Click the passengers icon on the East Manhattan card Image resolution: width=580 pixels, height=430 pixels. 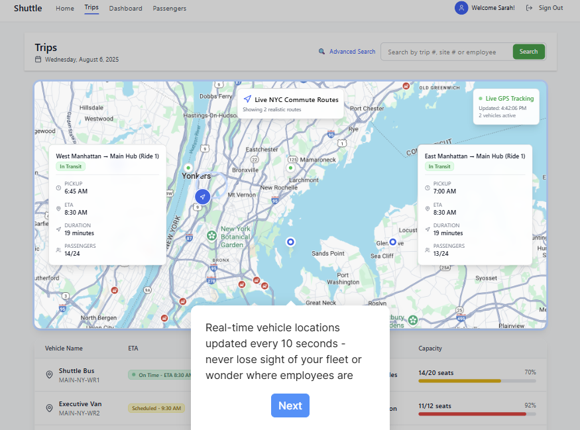(x=428, y=250)
